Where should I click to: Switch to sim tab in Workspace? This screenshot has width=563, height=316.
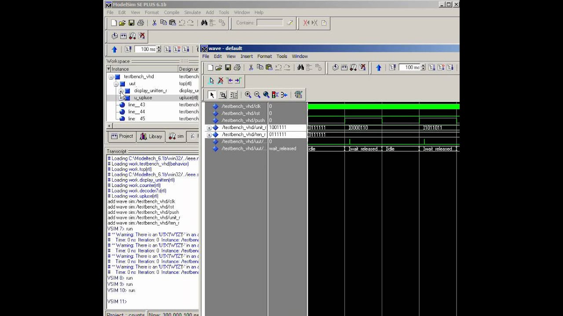(x=176, y=136)
